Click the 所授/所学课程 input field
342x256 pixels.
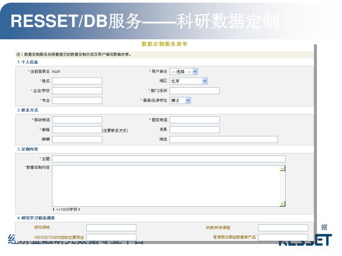[x=283, y=228]
